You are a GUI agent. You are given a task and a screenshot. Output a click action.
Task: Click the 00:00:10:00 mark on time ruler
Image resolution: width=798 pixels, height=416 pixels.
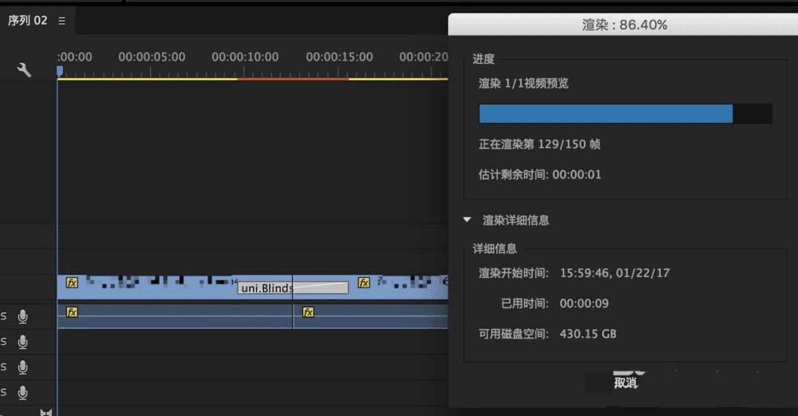coord(245,57)
